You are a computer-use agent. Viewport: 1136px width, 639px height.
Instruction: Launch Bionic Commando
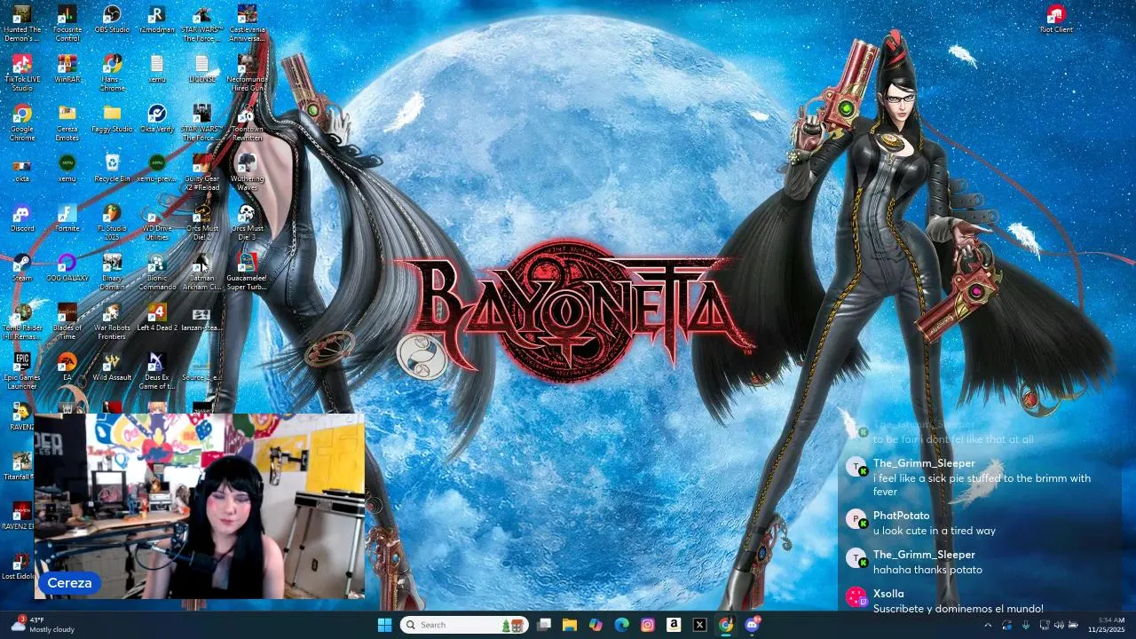[x=157, y=272]
